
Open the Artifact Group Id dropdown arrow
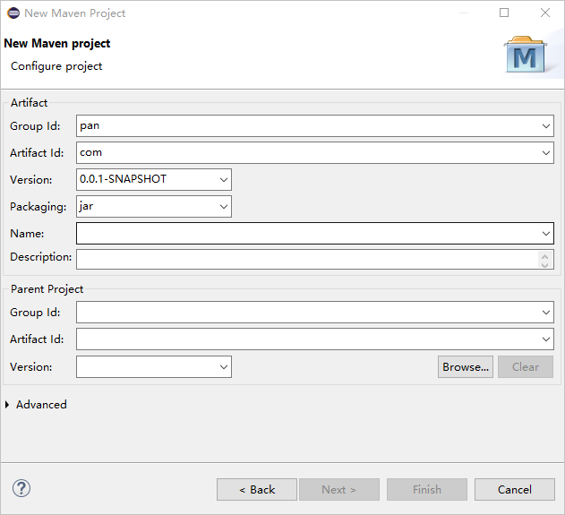[546, 126]
